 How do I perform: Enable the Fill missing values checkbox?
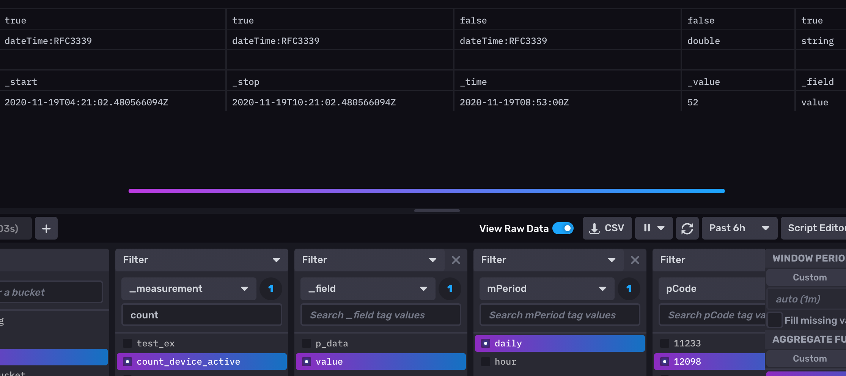(x=775, y=320)
